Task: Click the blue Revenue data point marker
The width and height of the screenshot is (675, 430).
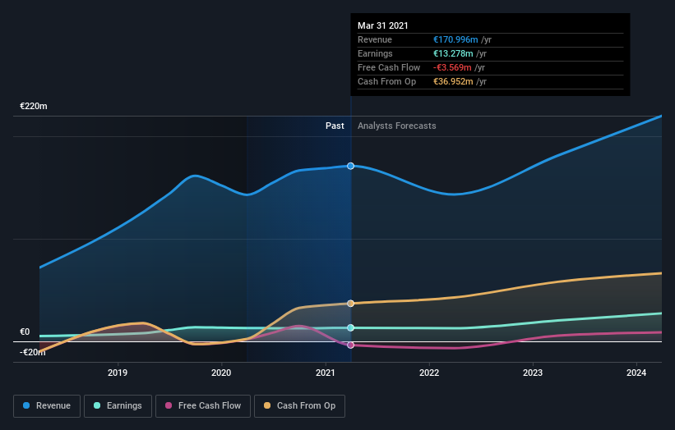Action: click(x=351, y=166)
